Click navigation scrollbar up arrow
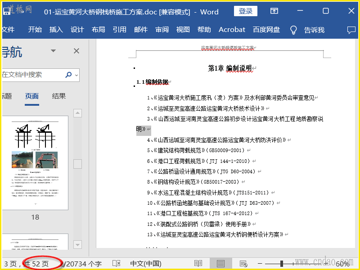This screenshot has height=270, width=360. pos(77,113)
